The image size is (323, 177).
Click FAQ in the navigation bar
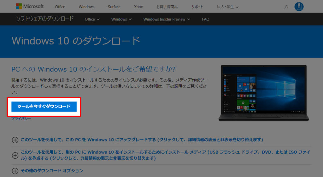pos(206,19)
